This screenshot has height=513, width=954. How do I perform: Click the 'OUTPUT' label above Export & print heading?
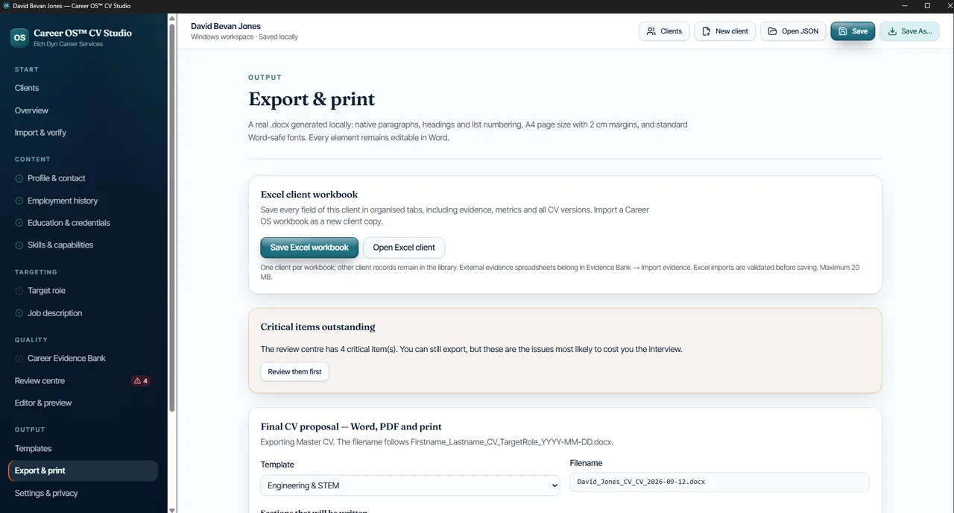(265, 78)
